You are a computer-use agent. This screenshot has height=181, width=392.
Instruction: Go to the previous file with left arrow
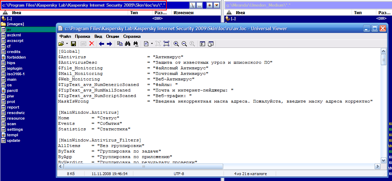tap(102, 44)
